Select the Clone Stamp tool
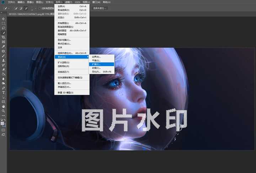The height and width of the screenshot is (173, 256). [x=3, y=60]
